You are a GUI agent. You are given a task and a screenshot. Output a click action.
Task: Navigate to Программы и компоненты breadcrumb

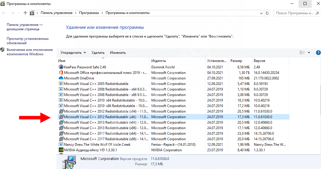(x=127, y=13)
